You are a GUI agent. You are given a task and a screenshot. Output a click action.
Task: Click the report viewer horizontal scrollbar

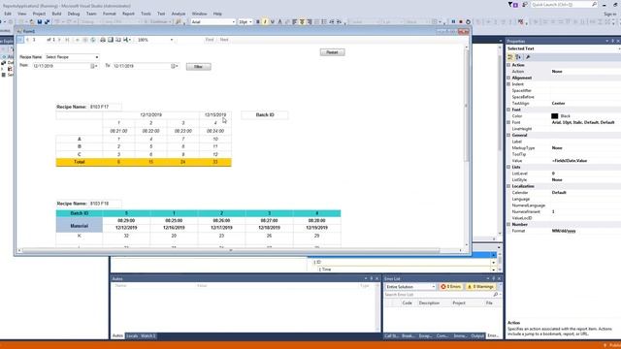(x=231, y=250)
